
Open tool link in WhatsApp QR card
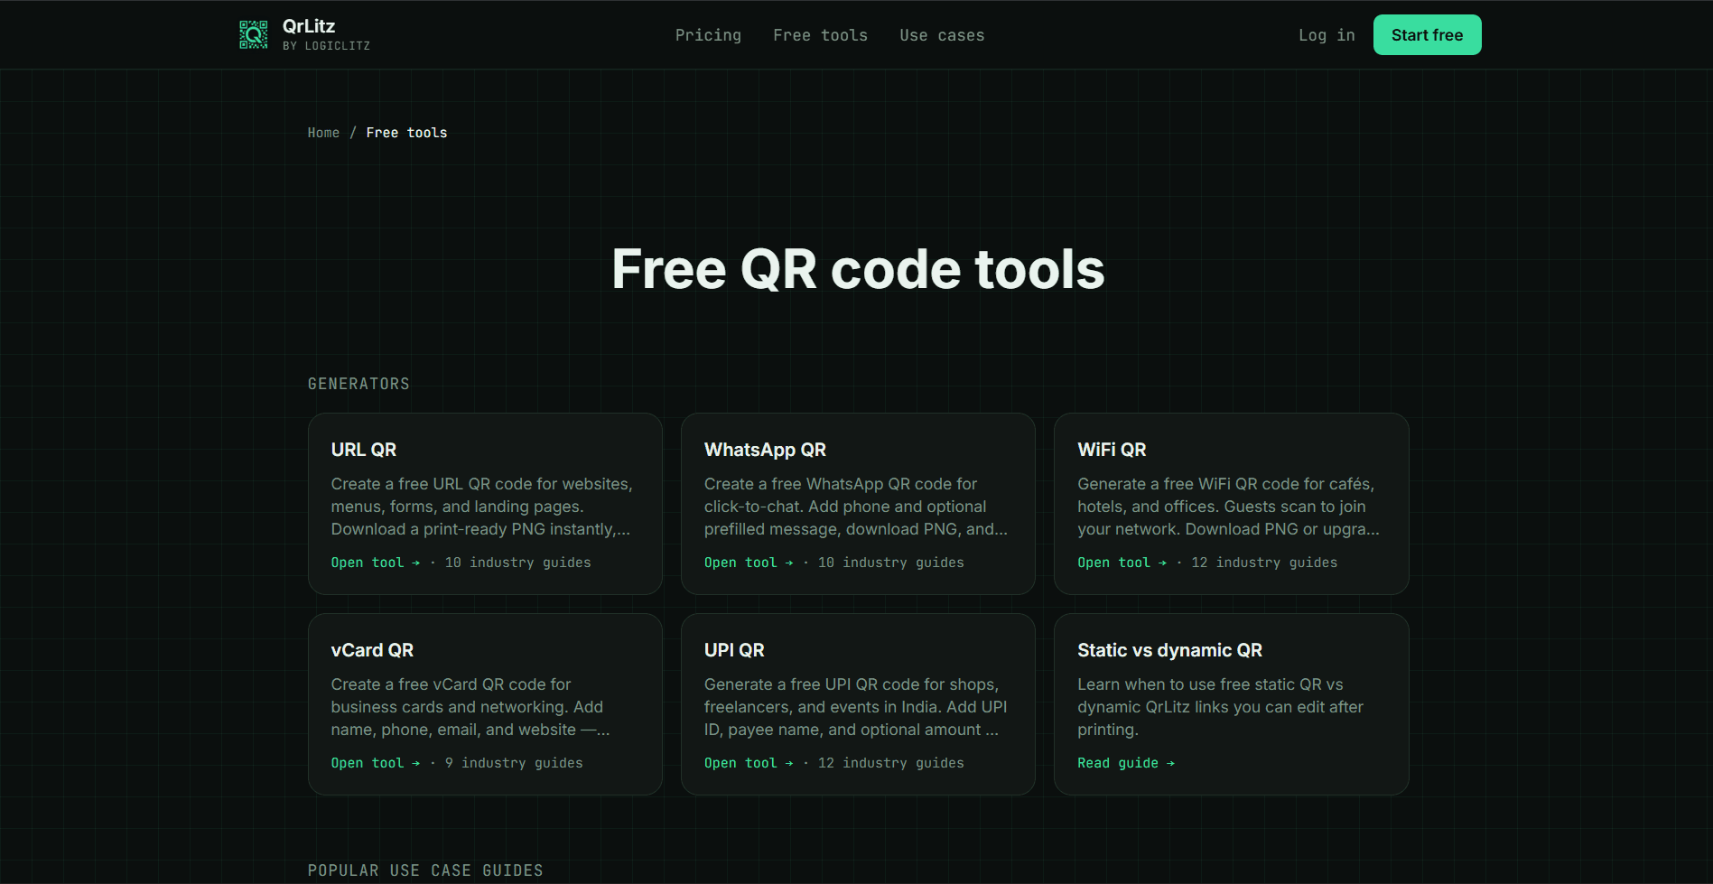point(749,563)
